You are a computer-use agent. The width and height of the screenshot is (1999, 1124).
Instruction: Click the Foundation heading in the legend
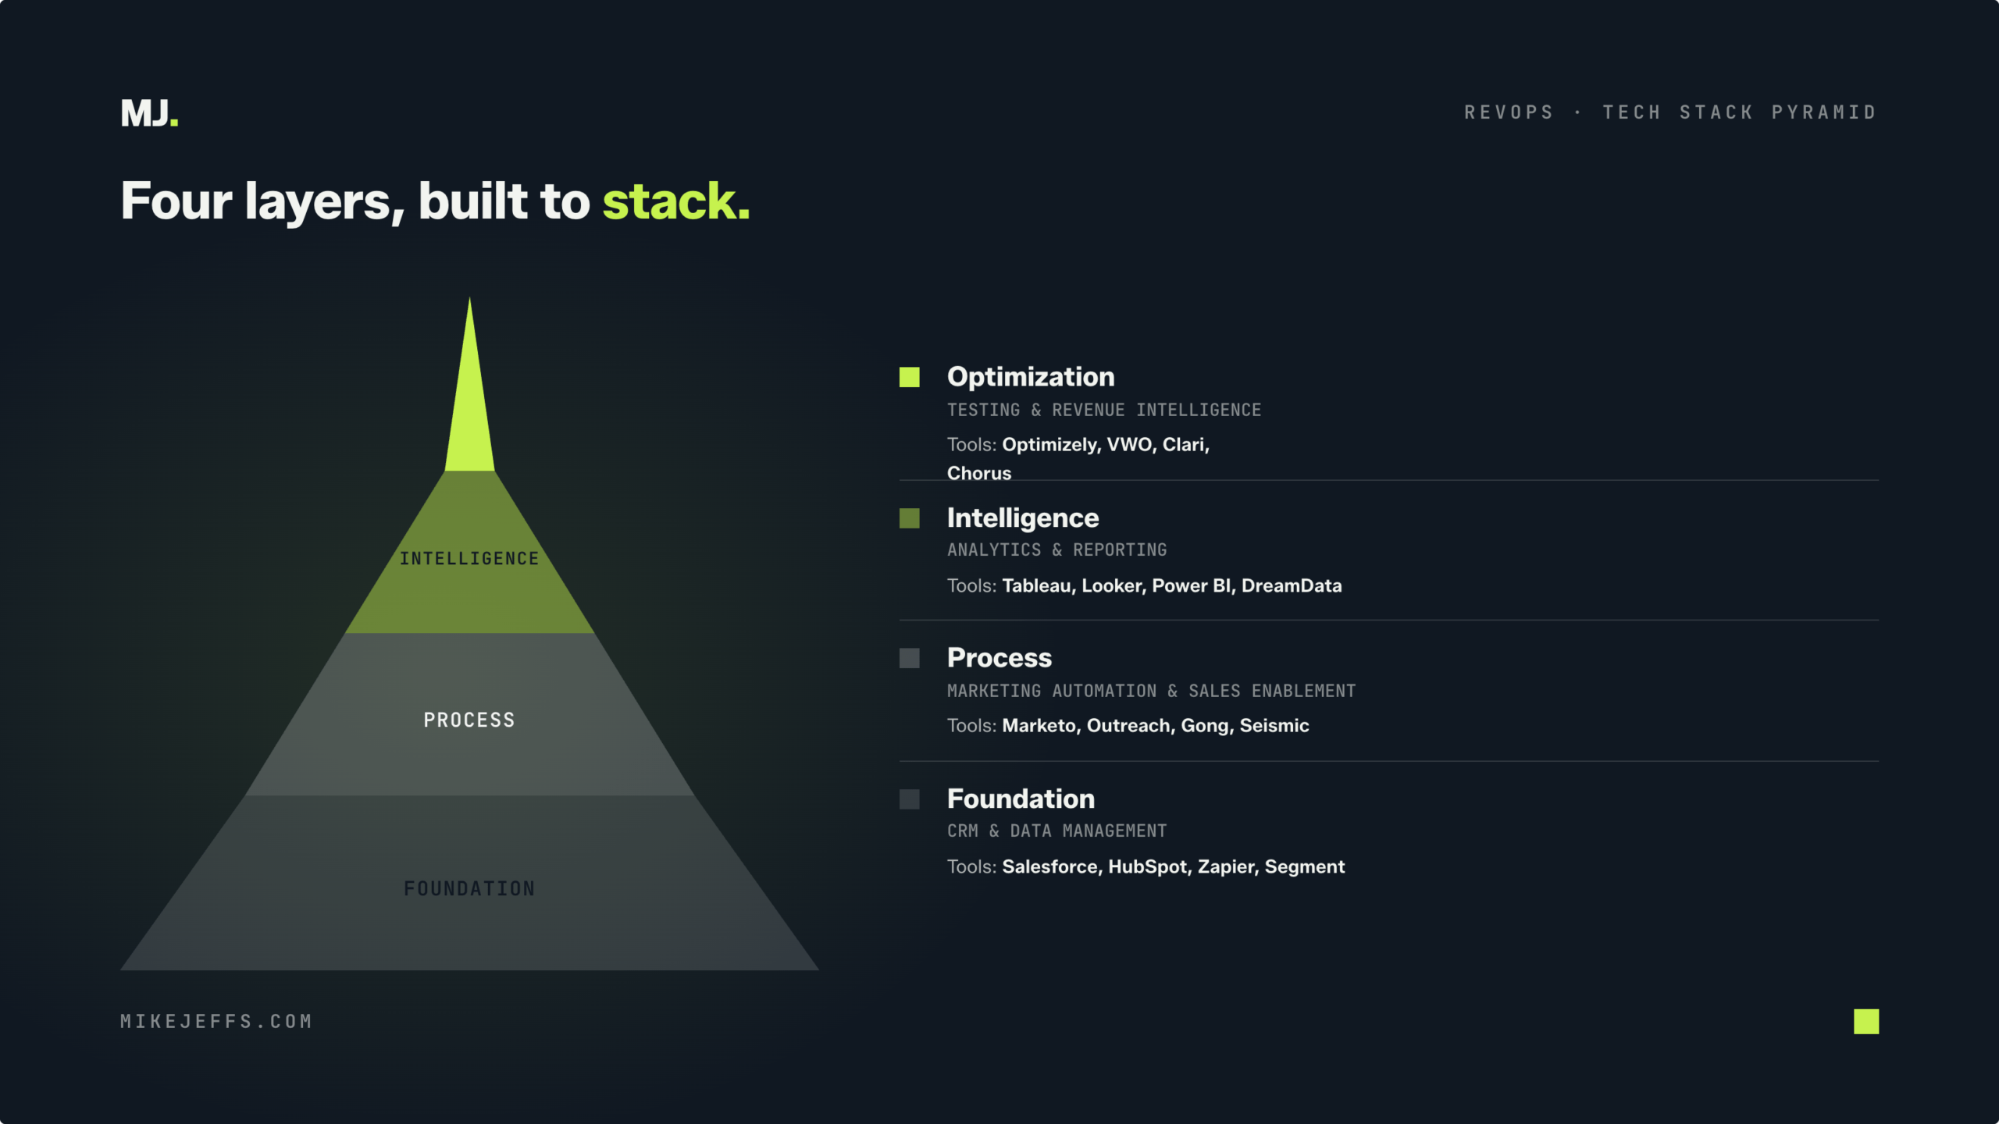pos(1021,799)
